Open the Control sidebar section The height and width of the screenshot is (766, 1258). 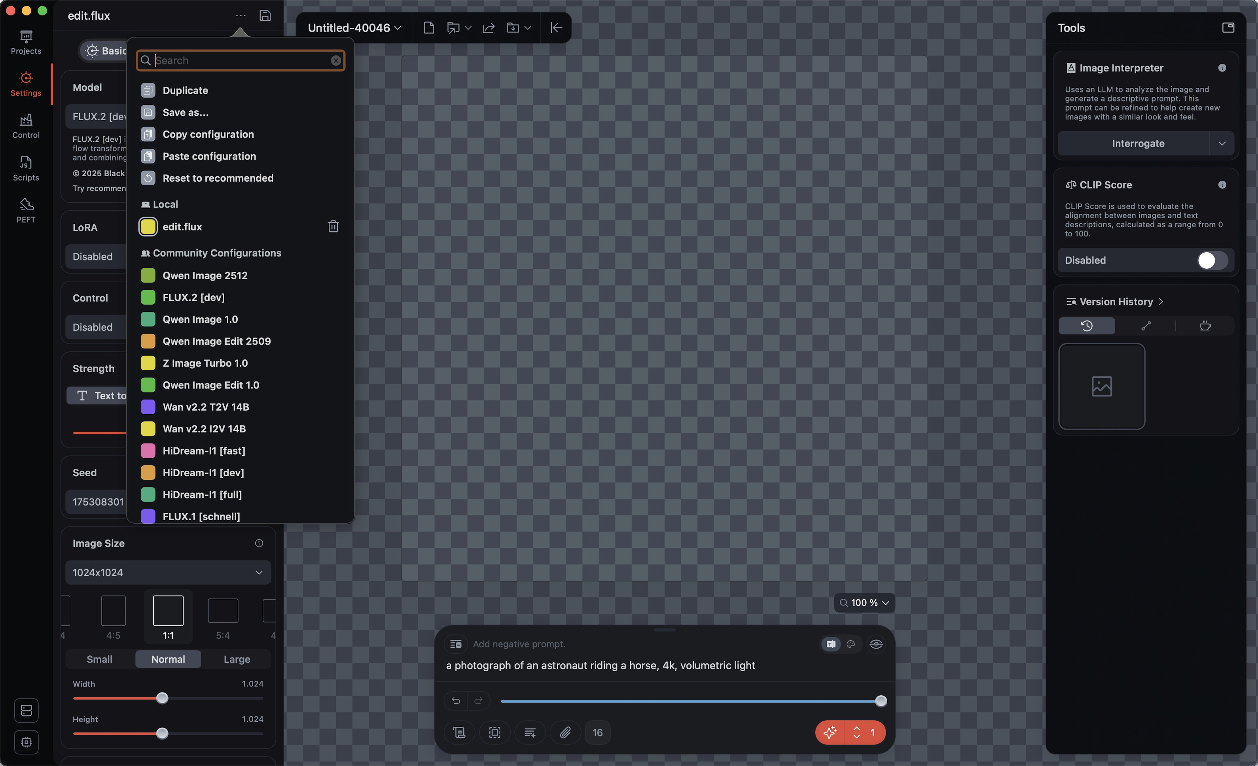point(26,126)
